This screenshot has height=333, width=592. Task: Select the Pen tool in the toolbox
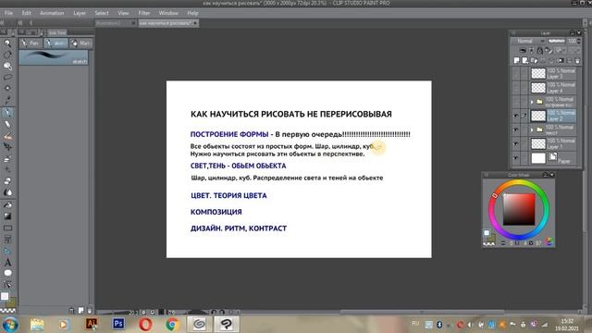(x=7, y=112)
